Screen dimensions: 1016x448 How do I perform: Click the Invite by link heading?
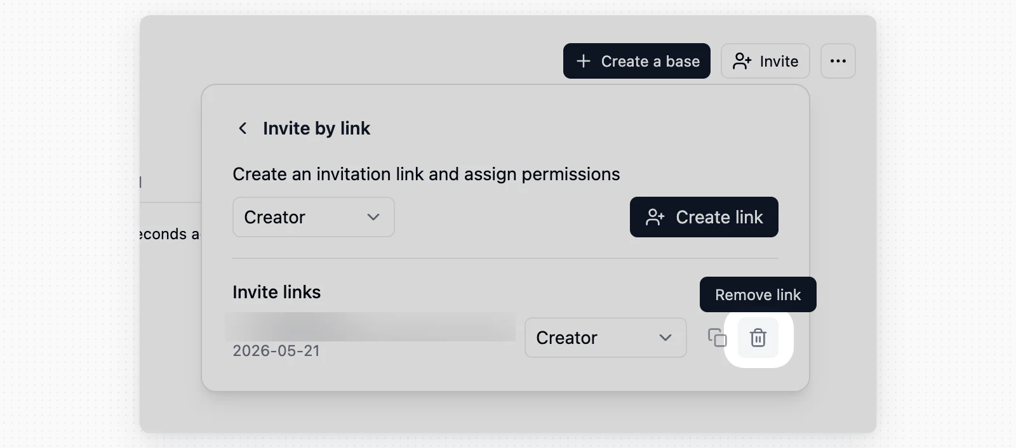pos(316,128)
